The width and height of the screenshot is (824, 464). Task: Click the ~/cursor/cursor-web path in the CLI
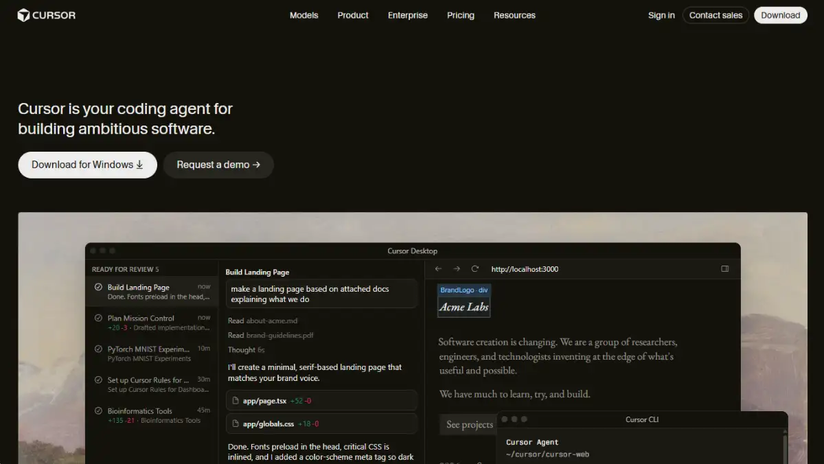[x=547, y=454]
